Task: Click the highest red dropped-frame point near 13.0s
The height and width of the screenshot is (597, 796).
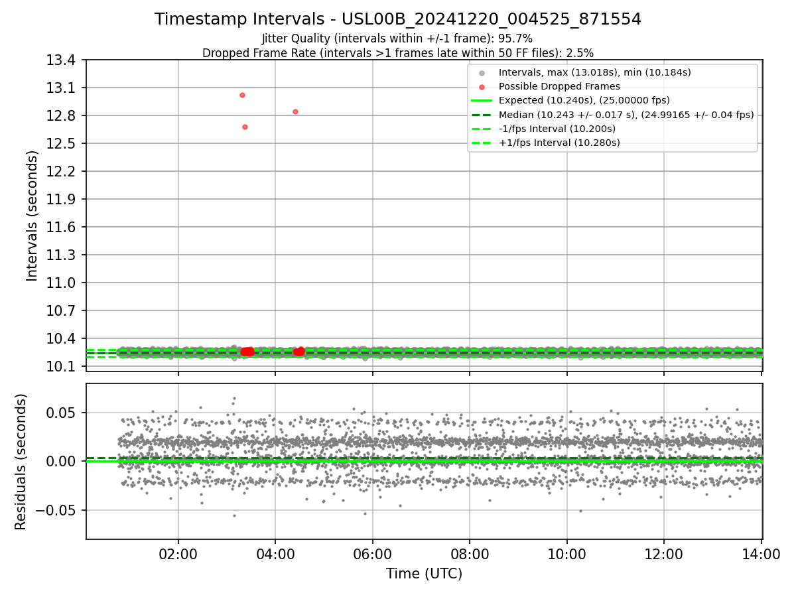Action: click(x=242, y=95)
